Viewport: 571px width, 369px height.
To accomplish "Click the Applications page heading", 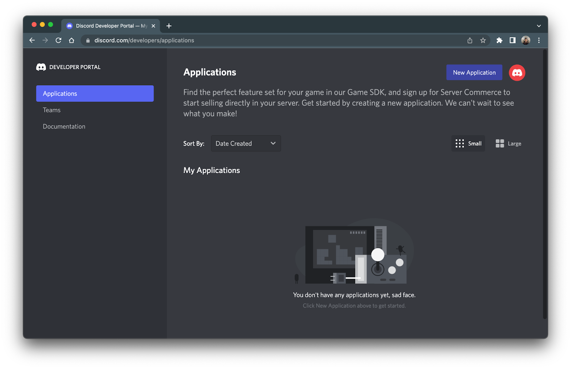I will coord(210,72).
